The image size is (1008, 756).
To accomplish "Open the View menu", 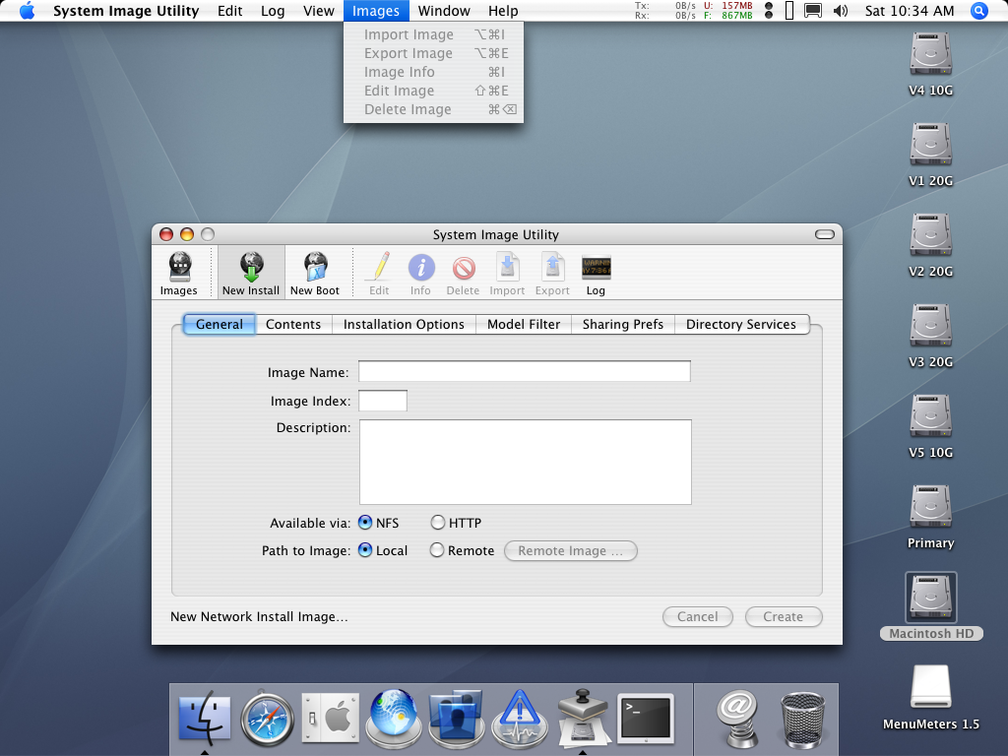I will click(319, 11).
